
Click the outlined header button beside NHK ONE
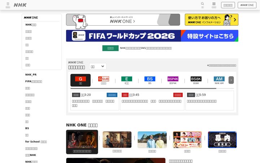[x=228, y=5]
